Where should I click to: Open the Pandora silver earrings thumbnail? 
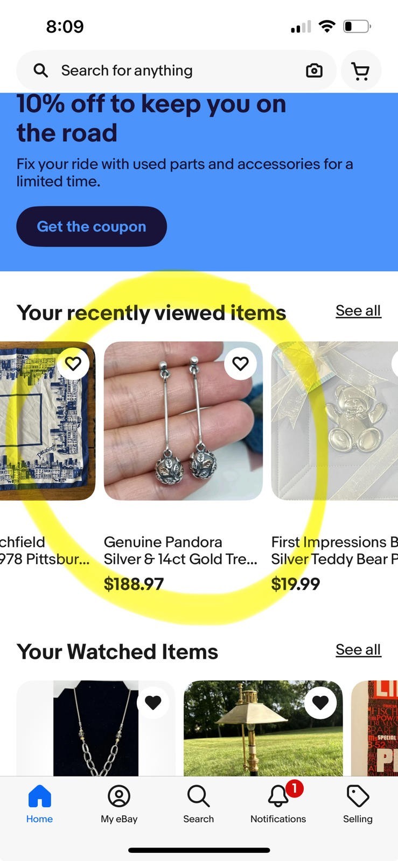(183, 421)
